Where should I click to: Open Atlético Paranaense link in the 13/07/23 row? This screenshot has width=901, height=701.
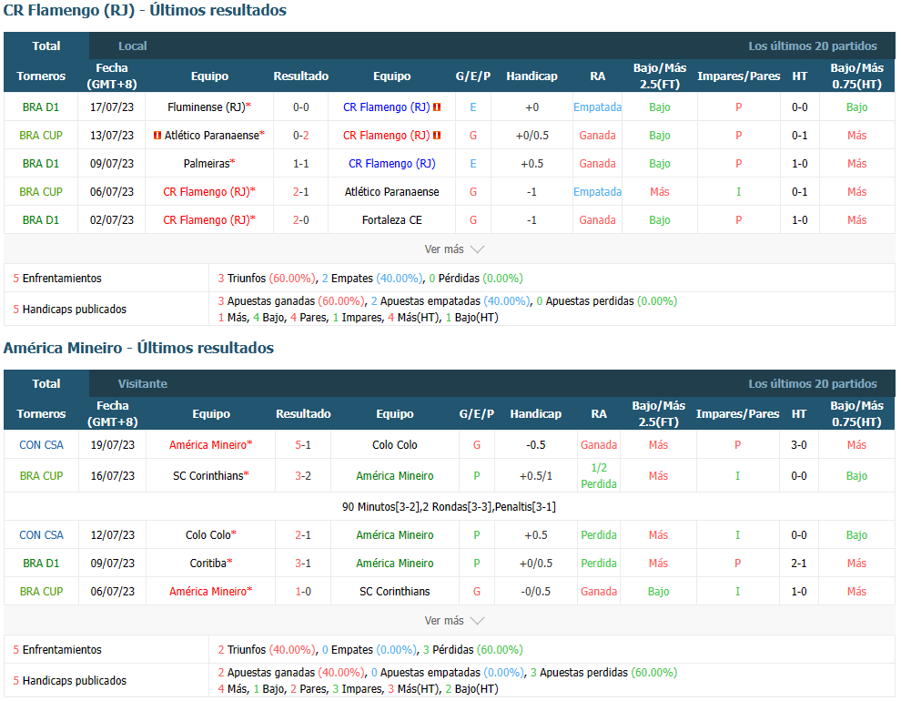tap(211, 135)
